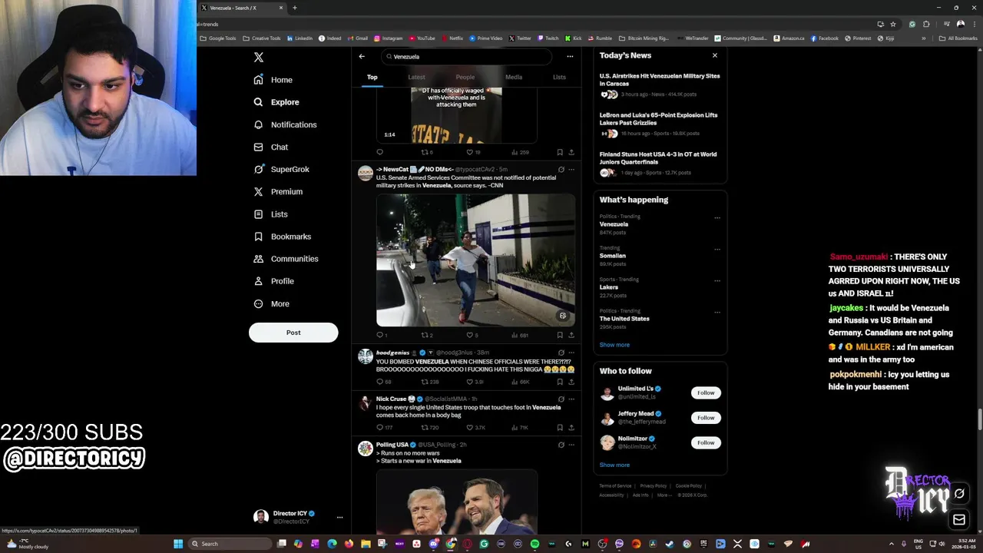Star this page in the address bar

pyautogui.click(x=892, y=24)
